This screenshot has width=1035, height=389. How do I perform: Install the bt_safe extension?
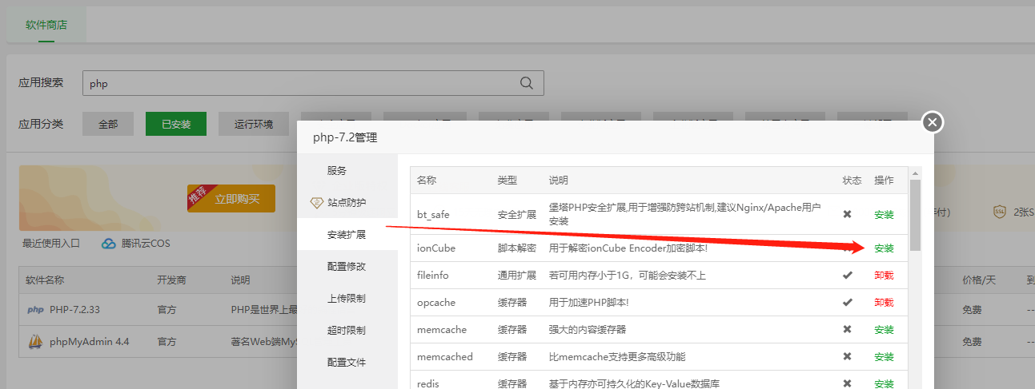[884, 215]
